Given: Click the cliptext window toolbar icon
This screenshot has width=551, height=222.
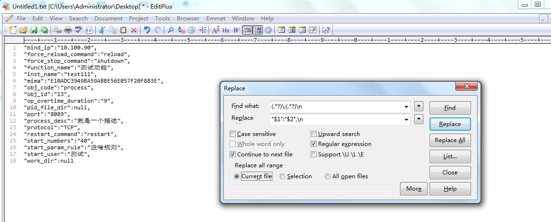Looking at the screenshot, I should click(291, 30).
